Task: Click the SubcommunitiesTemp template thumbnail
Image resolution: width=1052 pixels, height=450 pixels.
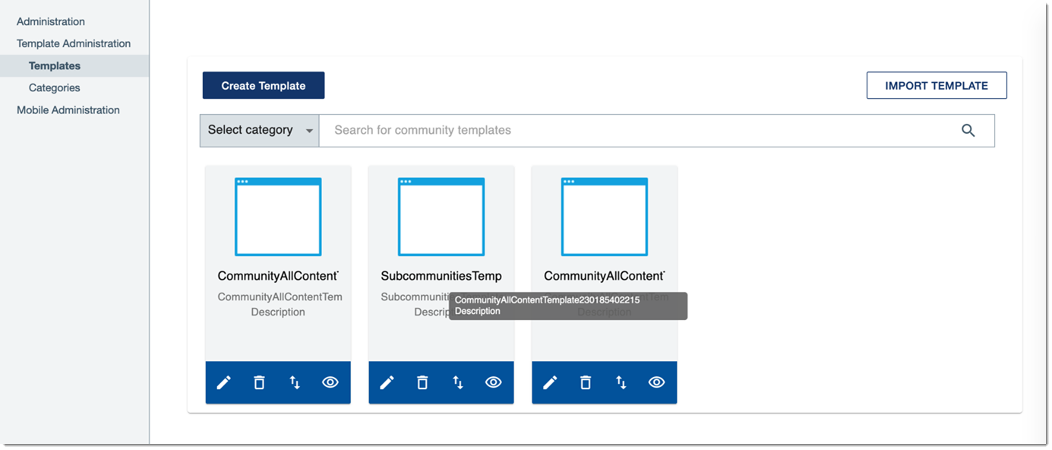Action: pyautogui.click(x=441, y=217)
